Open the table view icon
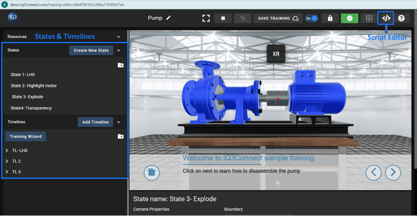This screenshot has width=417, height=216. (x=369, y=18)
